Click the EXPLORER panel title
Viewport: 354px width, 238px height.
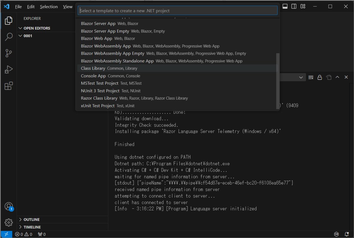click(32, 19)
